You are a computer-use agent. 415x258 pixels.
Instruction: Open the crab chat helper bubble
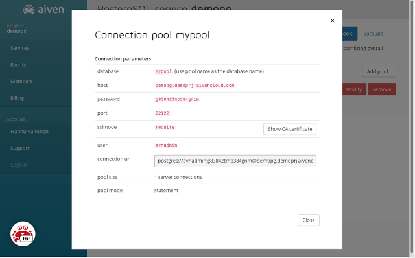click(23, 234)
